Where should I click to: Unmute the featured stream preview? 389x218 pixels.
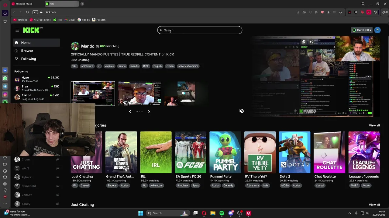coord(242,111)
